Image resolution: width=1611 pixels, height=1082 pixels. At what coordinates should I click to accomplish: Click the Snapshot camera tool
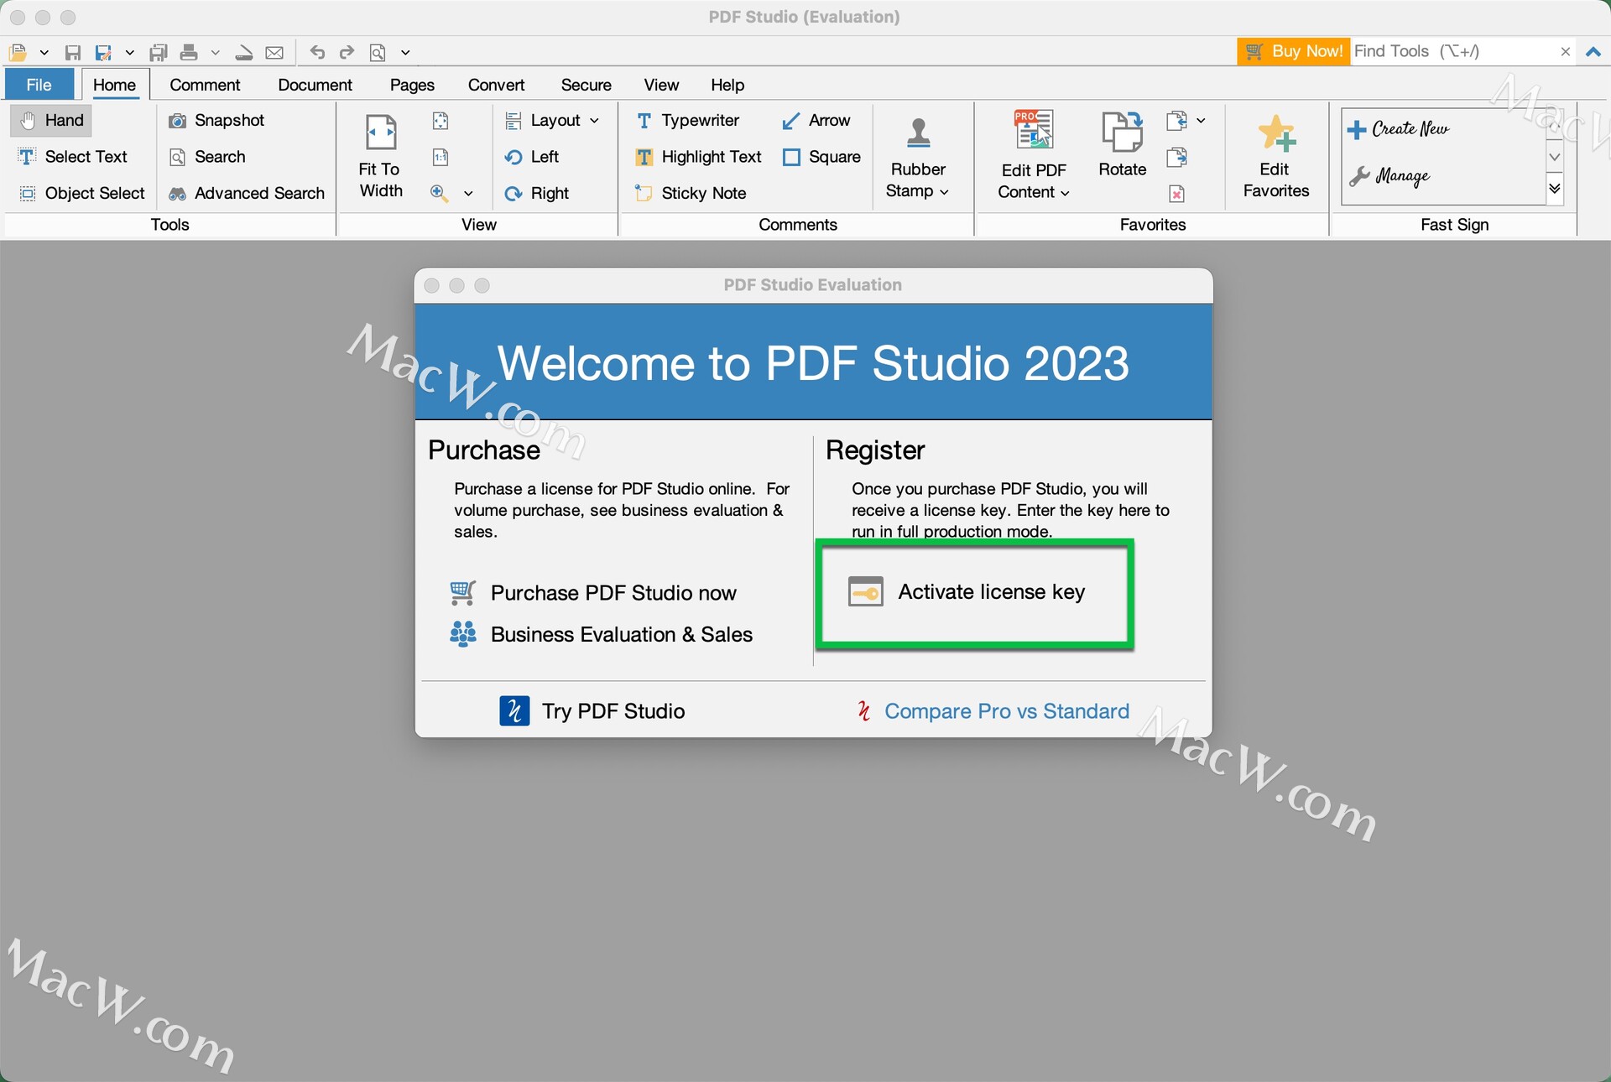[216, 120]
